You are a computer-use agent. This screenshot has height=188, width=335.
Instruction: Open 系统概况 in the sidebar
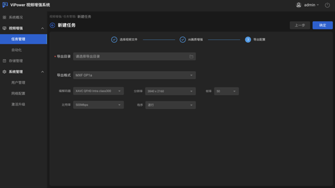pyautogui.click(x=16, y=17)
